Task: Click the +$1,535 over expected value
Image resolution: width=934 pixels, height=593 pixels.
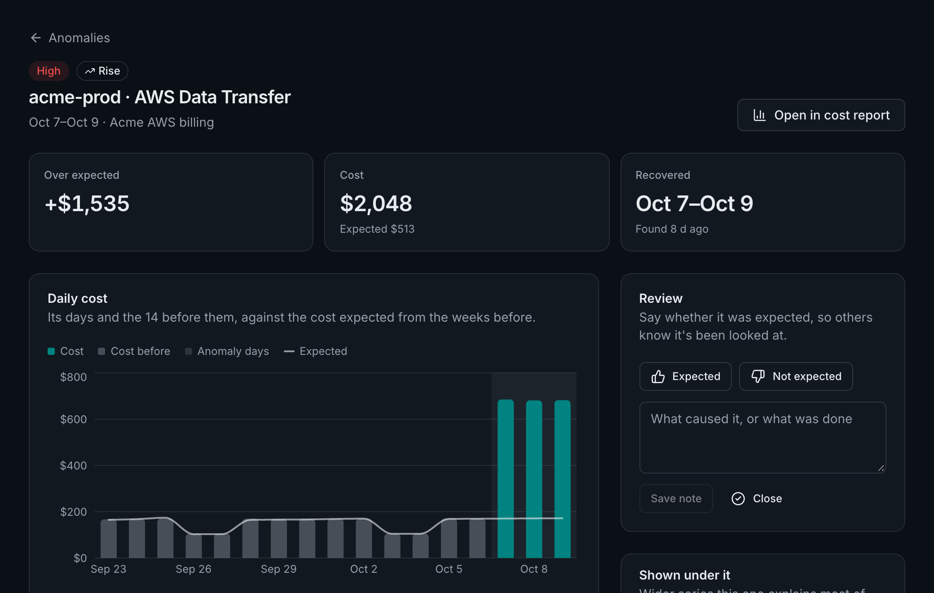Action: (87, 204)
